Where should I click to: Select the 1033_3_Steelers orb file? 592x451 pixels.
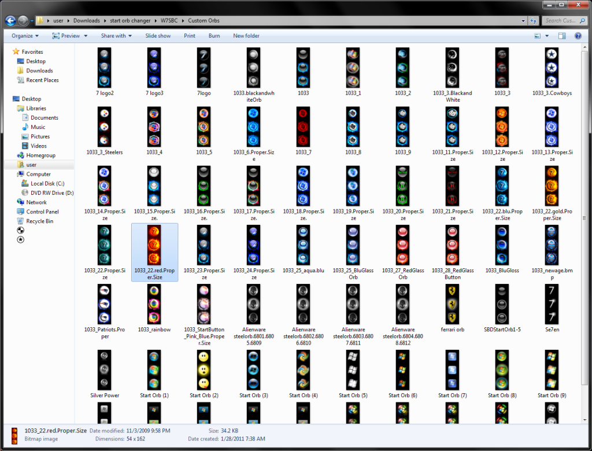click(105, 131)
